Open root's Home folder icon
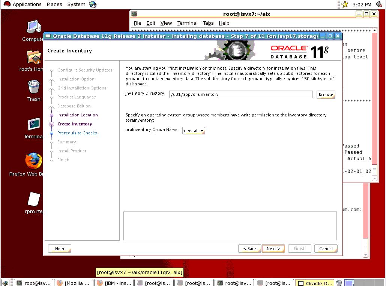The image size is (386, 286). tap(34, 57)
